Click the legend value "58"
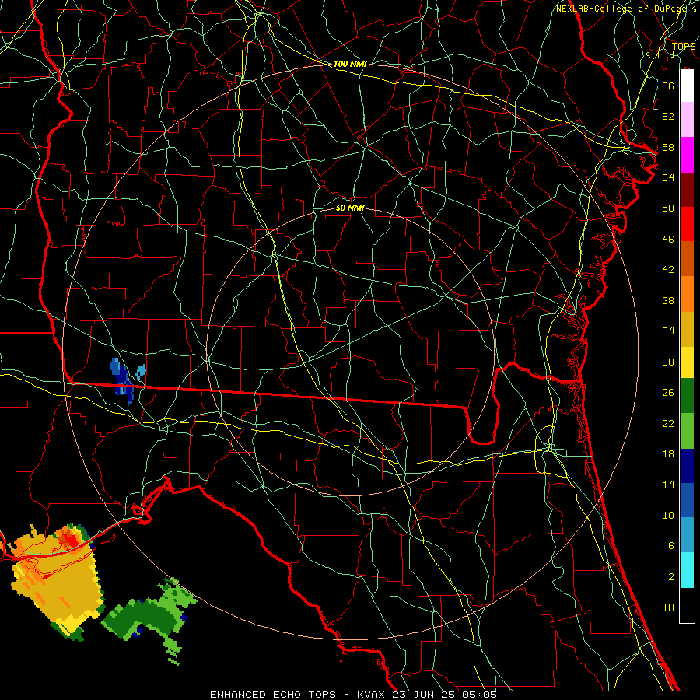The image size is (700, 700). coord(668,147)
